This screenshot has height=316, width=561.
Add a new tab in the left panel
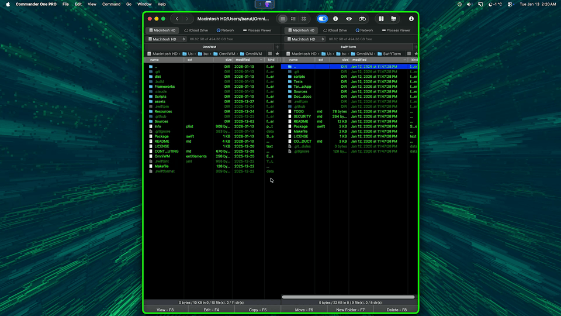(x=277, y=47)
